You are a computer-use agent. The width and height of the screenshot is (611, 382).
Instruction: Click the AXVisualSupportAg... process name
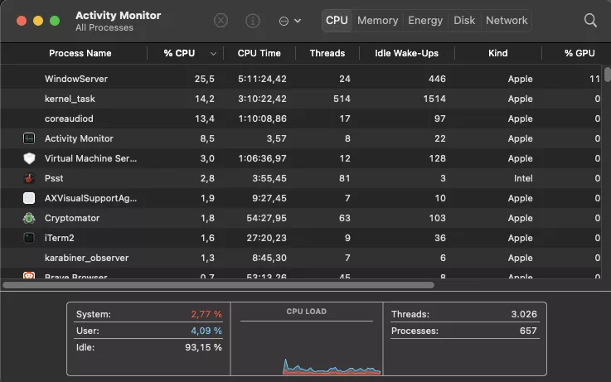(90, 198)
